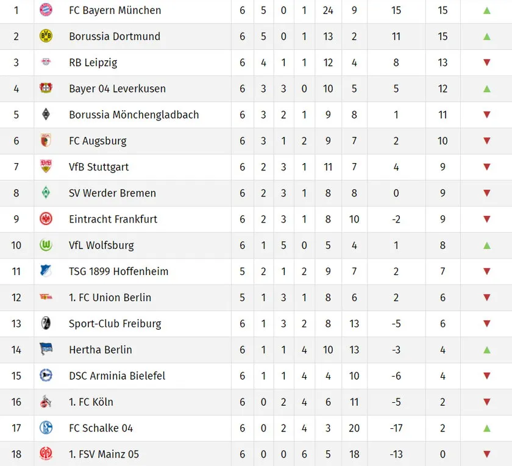Click the VfB Stuttgart club crest
The image size is (512, 466).
click(x=46, y=167)
